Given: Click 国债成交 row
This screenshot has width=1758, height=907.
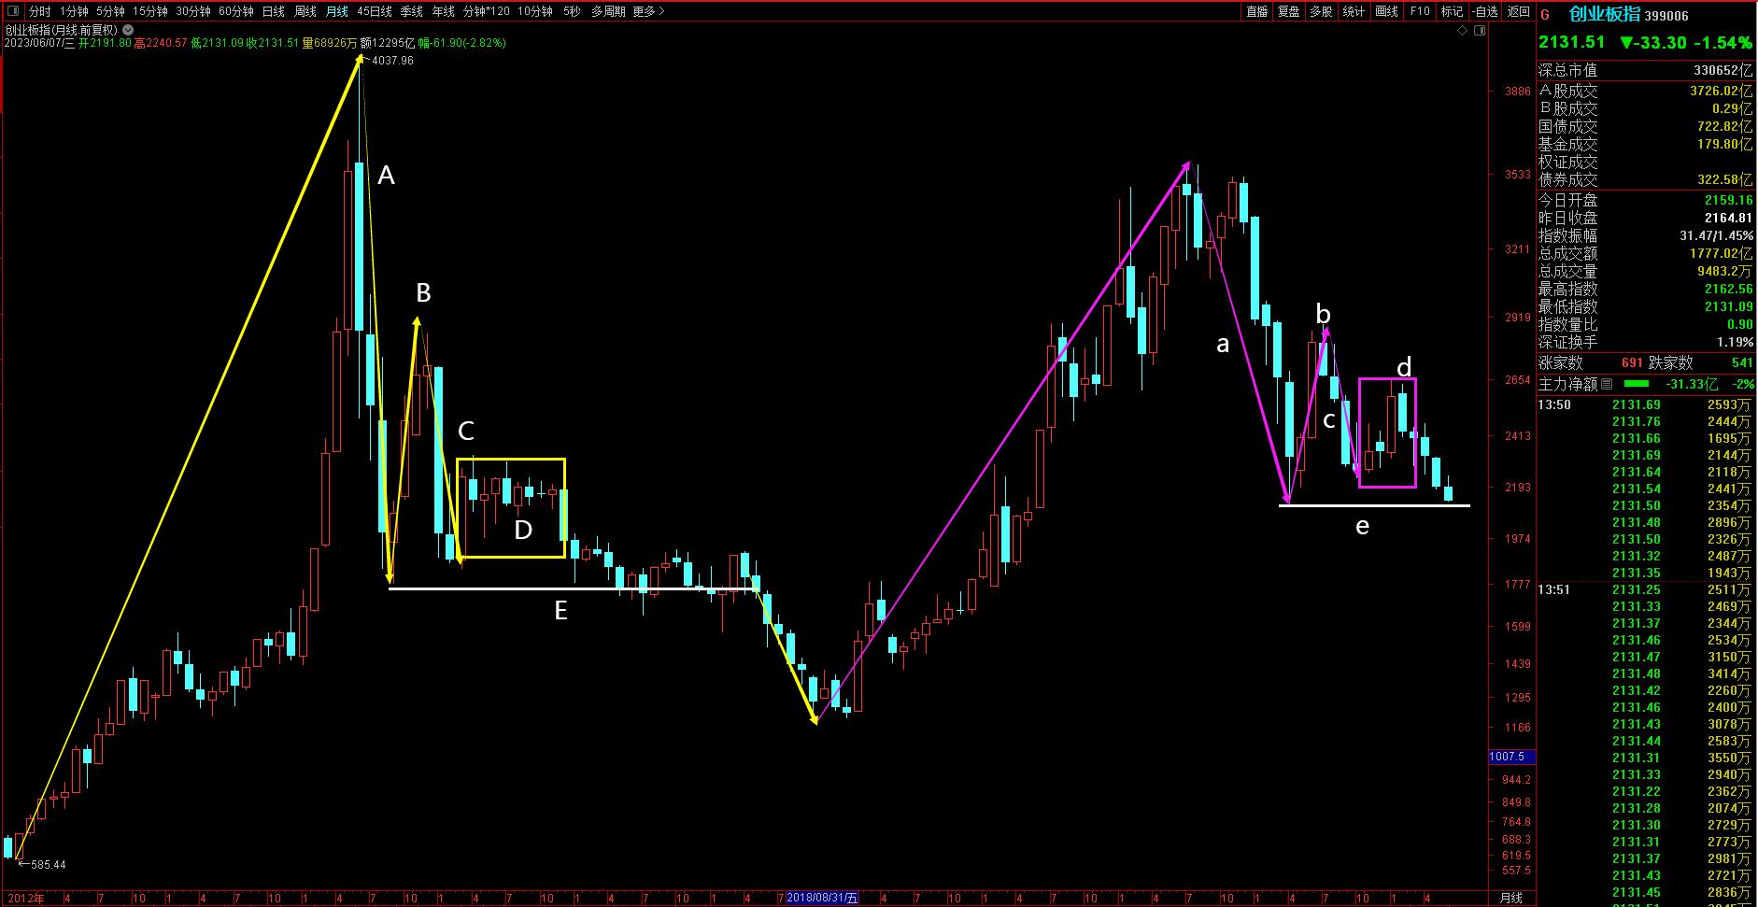Looking at the screenshot, I should tap(1646, 126).
